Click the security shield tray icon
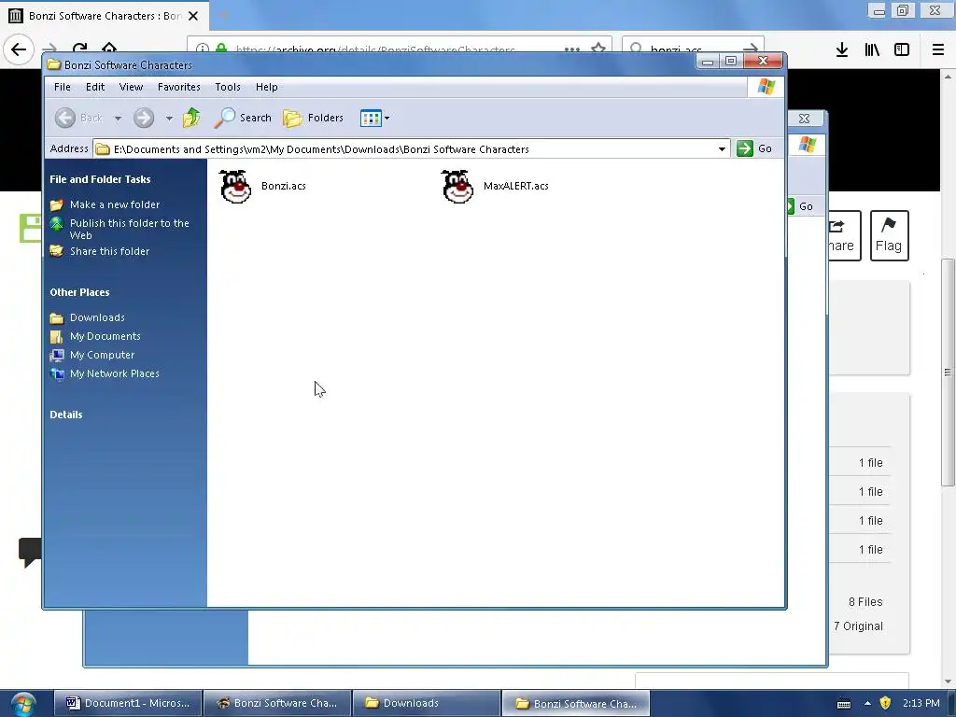 (x=885, y=704)
